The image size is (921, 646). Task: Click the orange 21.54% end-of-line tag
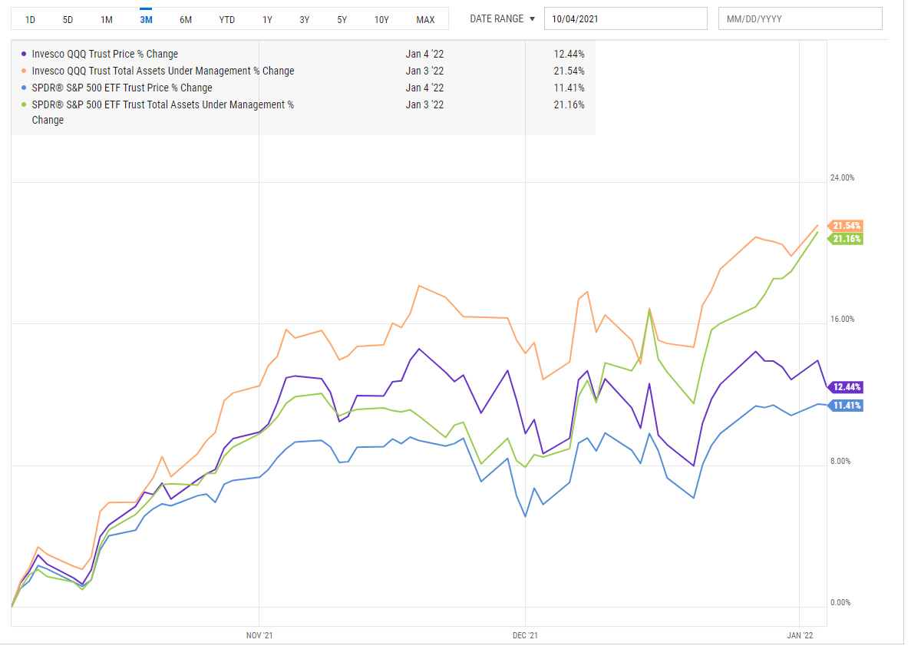846,226
